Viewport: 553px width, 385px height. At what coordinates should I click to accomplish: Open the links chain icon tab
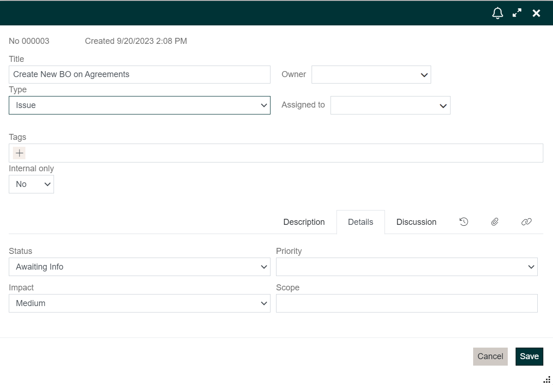[x=526, y=222]
